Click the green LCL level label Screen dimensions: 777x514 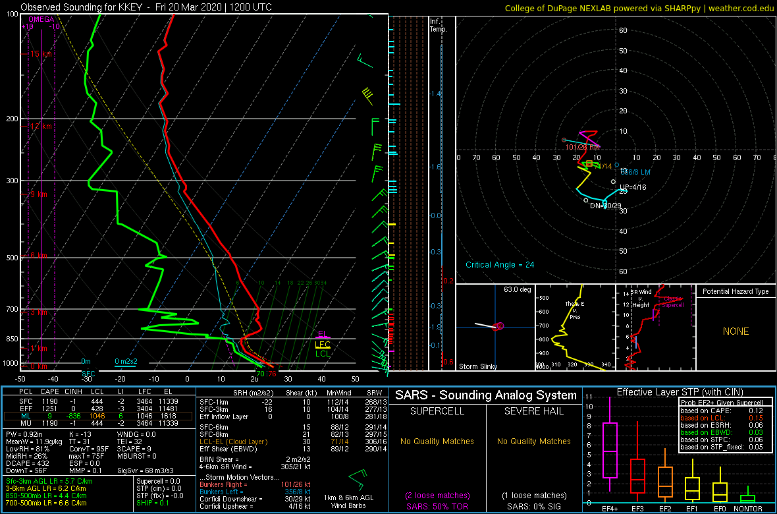point(322,353)
